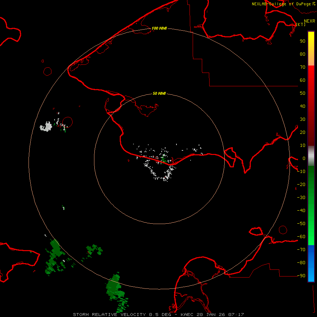The width and height of the screenshot is (317, 317).
Task: Click the 0 value on the velocity scale
Action: pos(304,158)
